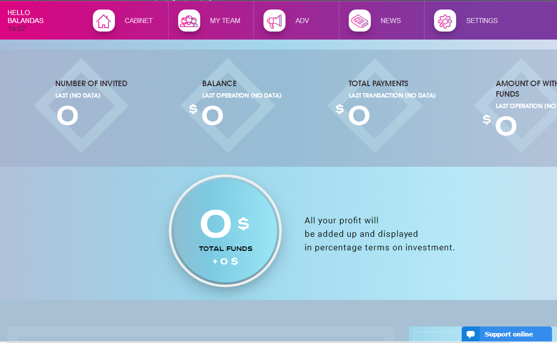
Task: Open the NEWS menu label
Action: [390, 21]
